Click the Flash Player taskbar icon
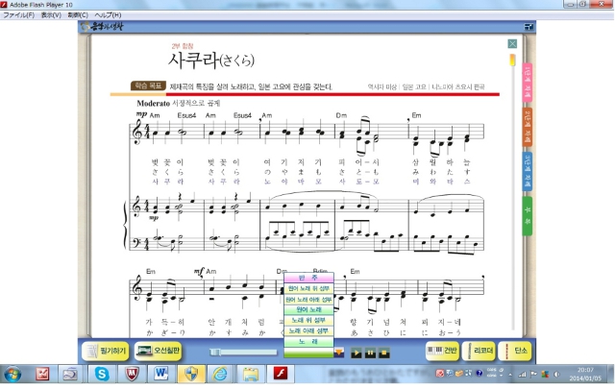 [x=280, y=374]
